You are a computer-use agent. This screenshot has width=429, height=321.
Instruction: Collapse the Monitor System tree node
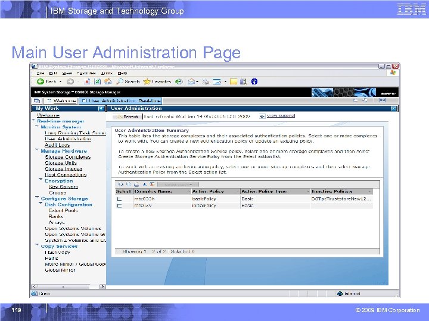(37, 127)
